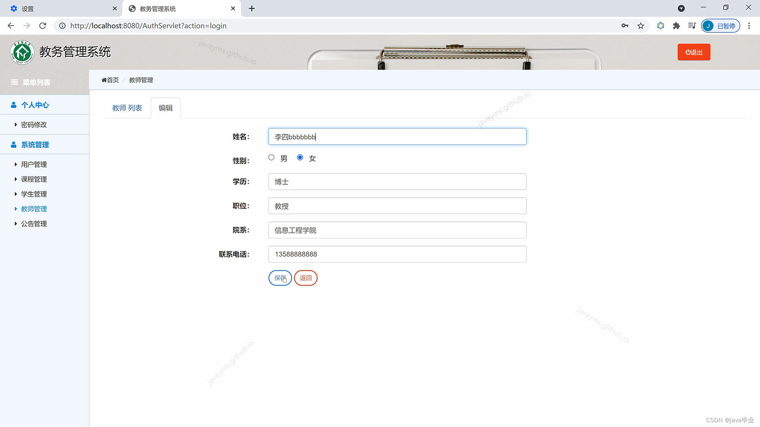Open the browser extensions puzzle icon
760x427 pixels.
pyautogui.click(x=676, y=26)
